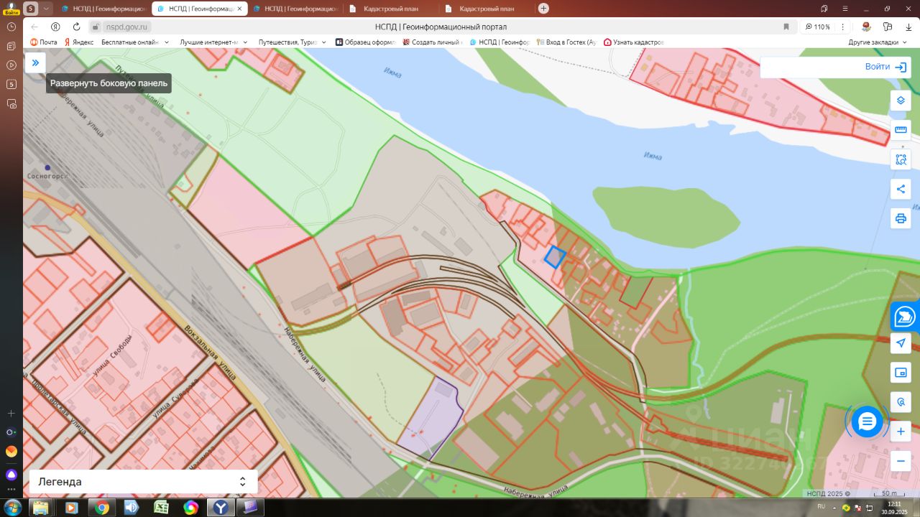Open the Образец оформл bookmark

tap(365, 42)
